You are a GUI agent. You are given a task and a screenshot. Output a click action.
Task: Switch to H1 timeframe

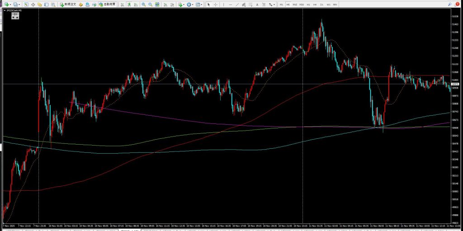pyautogui.click(x=308, y=5)
